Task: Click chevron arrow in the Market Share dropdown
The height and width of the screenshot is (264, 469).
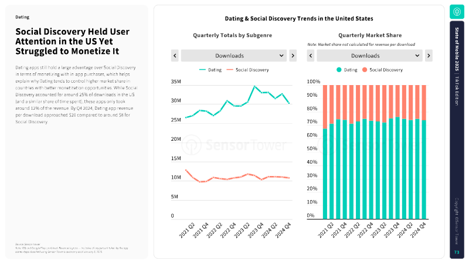Action: (x=417, y=56)
